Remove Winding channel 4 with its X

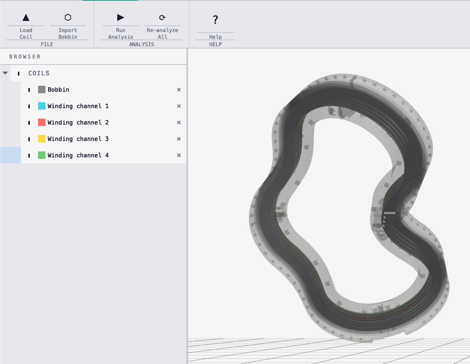(179, 155)
